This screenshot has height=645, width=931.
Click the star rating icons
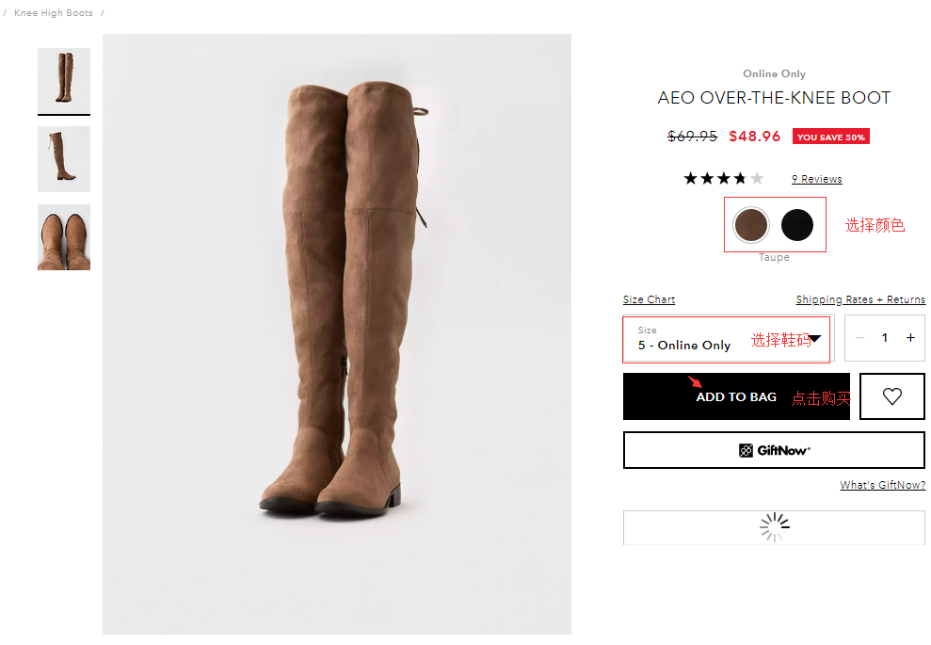tap(723, 179)
